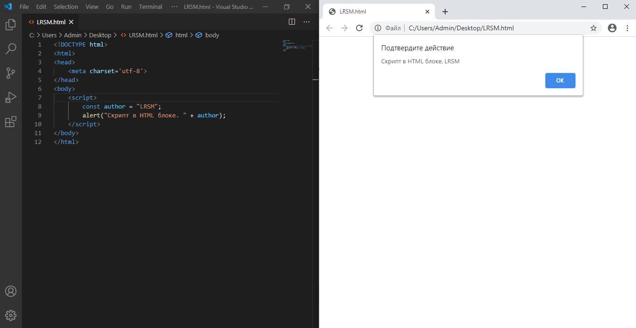Split the editor to the right
636x328 pixels.
[x=292, y=22]
